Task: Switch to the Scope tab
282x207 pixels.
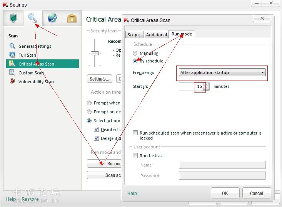Action: tap(134, 35)
